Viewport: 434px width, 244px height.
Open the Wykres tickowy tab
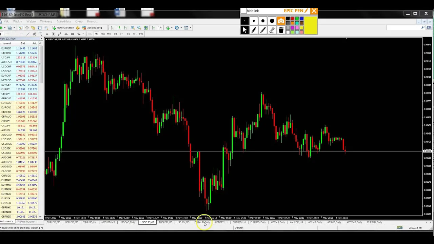[26, 222]
